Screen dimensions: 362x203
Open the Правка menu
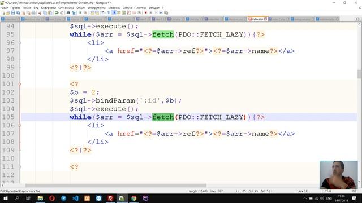click(x=15, y=8)
